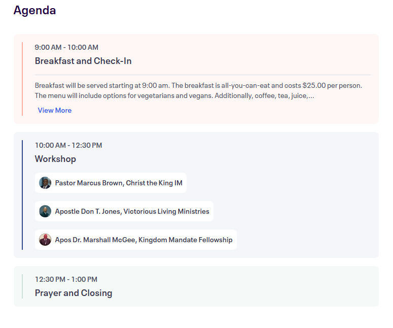The image size is (393, 328).
Task: Click Pastor Marcus Brown's avatar photo
Action: pos(45,183)
